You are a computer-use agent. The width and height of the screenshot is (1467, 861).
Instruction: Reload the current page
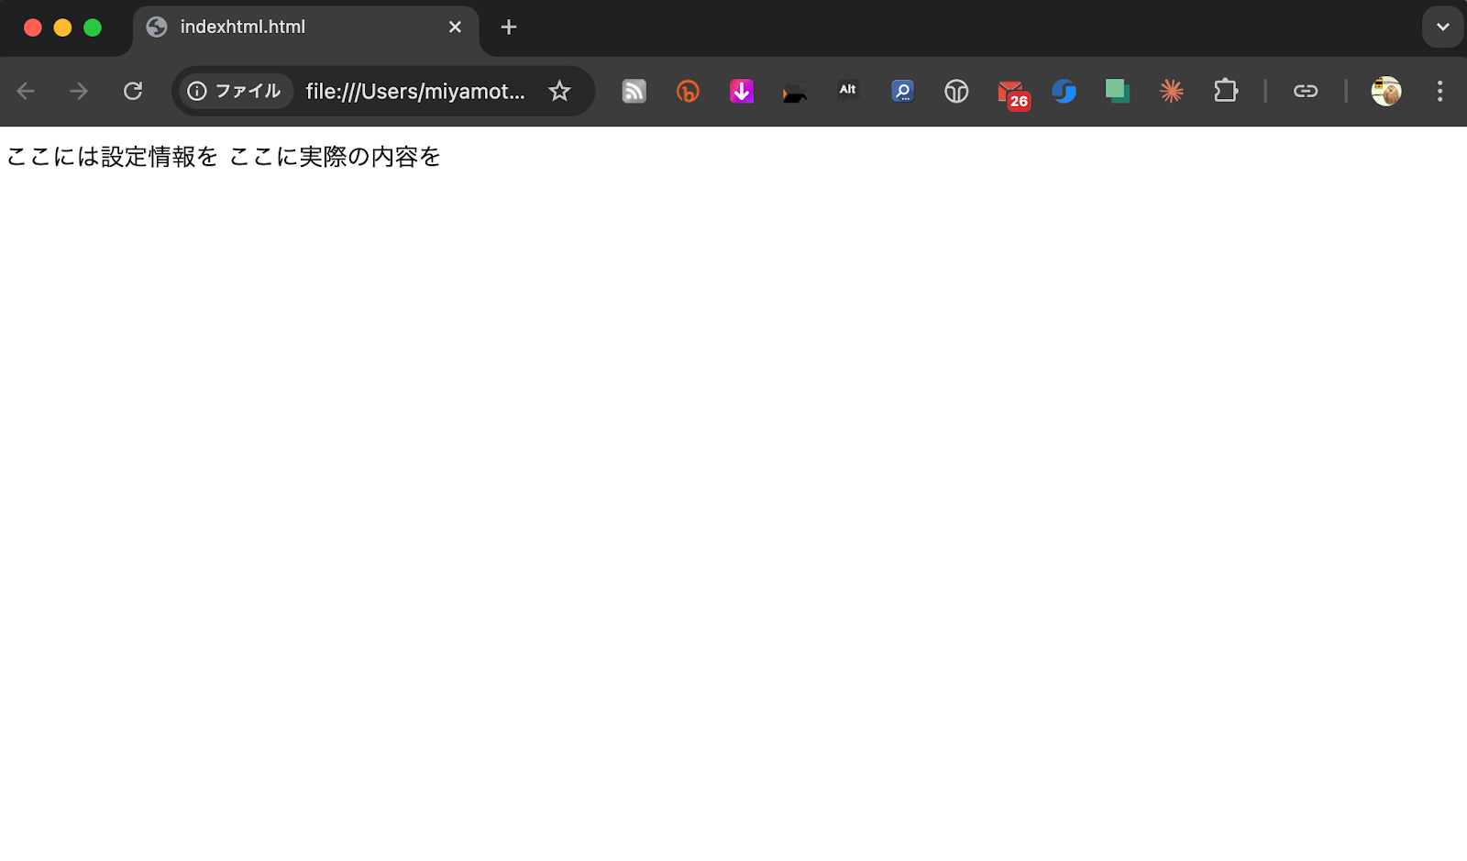133,91
